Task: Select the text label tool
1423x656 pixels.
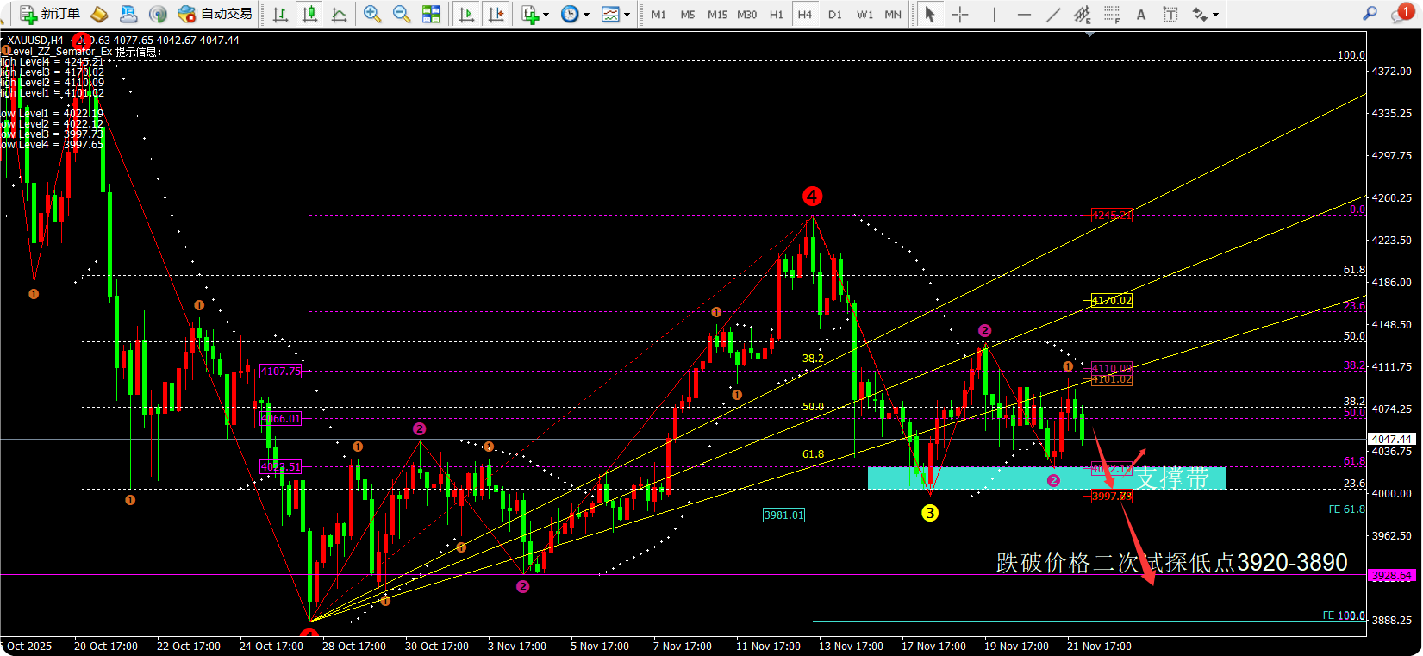Action: tap(1170, 14)
